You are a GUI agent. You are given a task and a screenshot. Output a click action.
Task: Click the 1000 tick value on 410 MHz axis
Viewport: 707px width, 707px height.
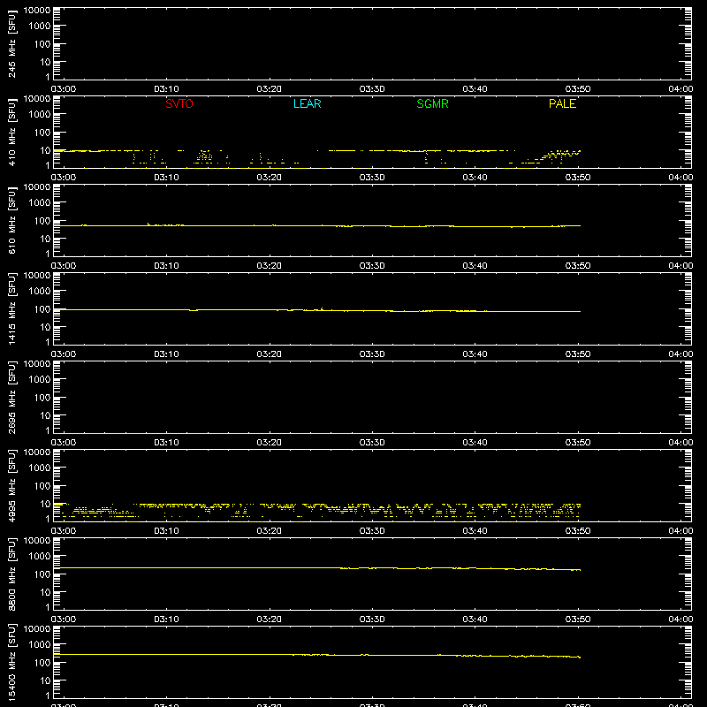(40, 115)
